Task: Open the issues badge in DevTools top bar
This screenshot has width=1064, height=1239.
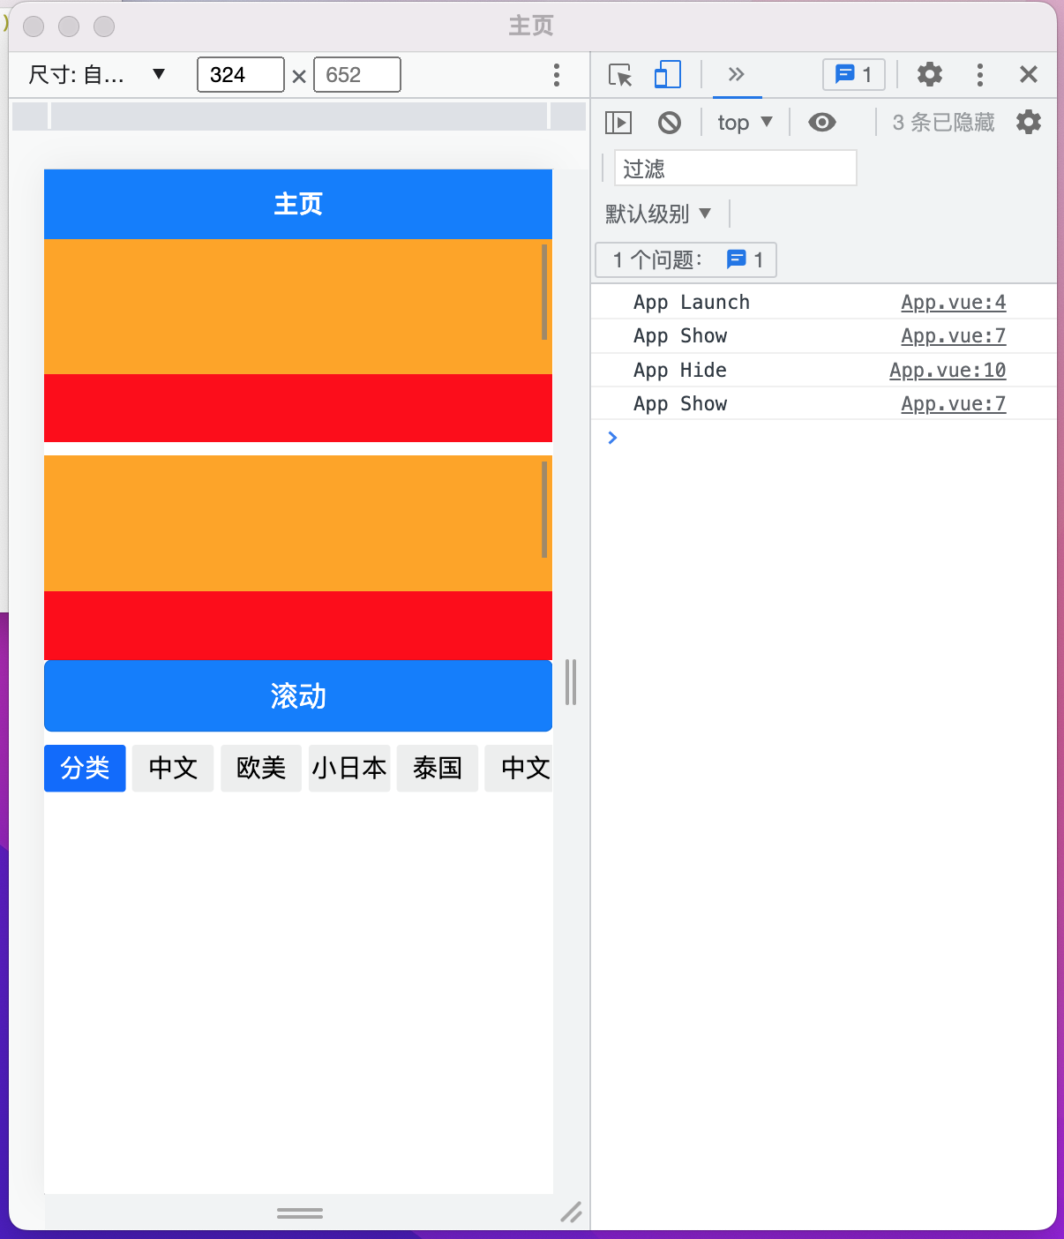Action: (853, 74)
